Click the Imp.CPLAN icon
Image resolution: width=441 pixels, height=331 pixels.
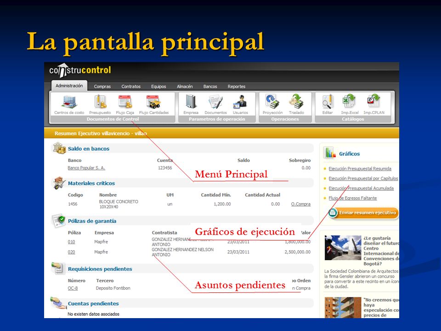coord(373,101)
